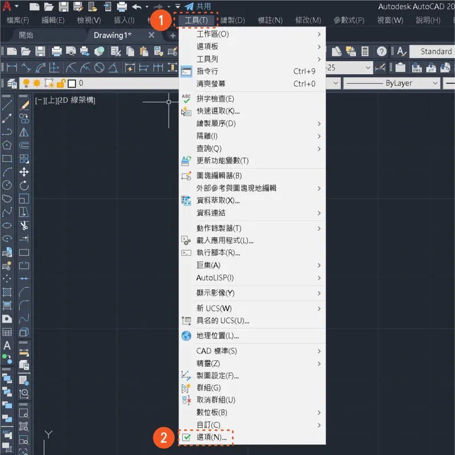Viewport: 455px width, 455px height.
Task: Click the Plot printer icon in standard toolbar
Action: 56,51
